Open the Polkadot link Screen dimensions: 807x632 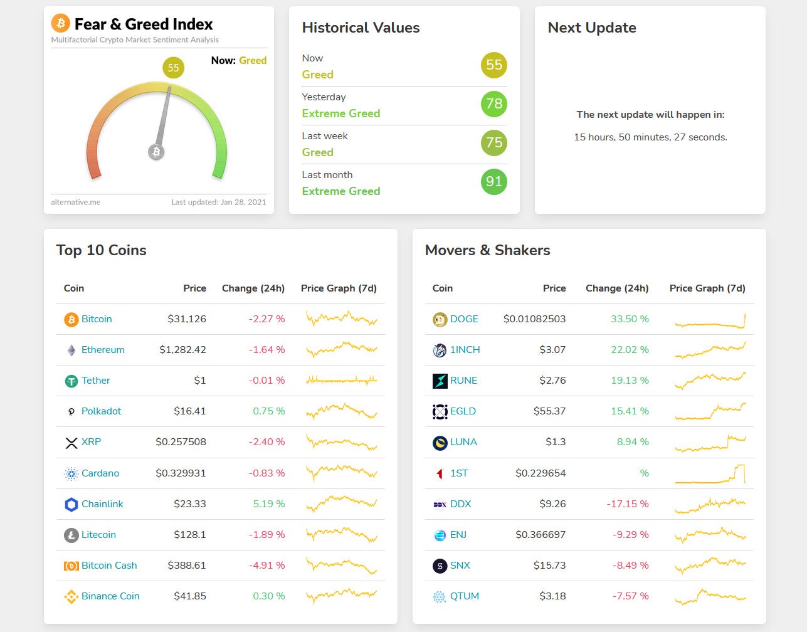(102, 411)
